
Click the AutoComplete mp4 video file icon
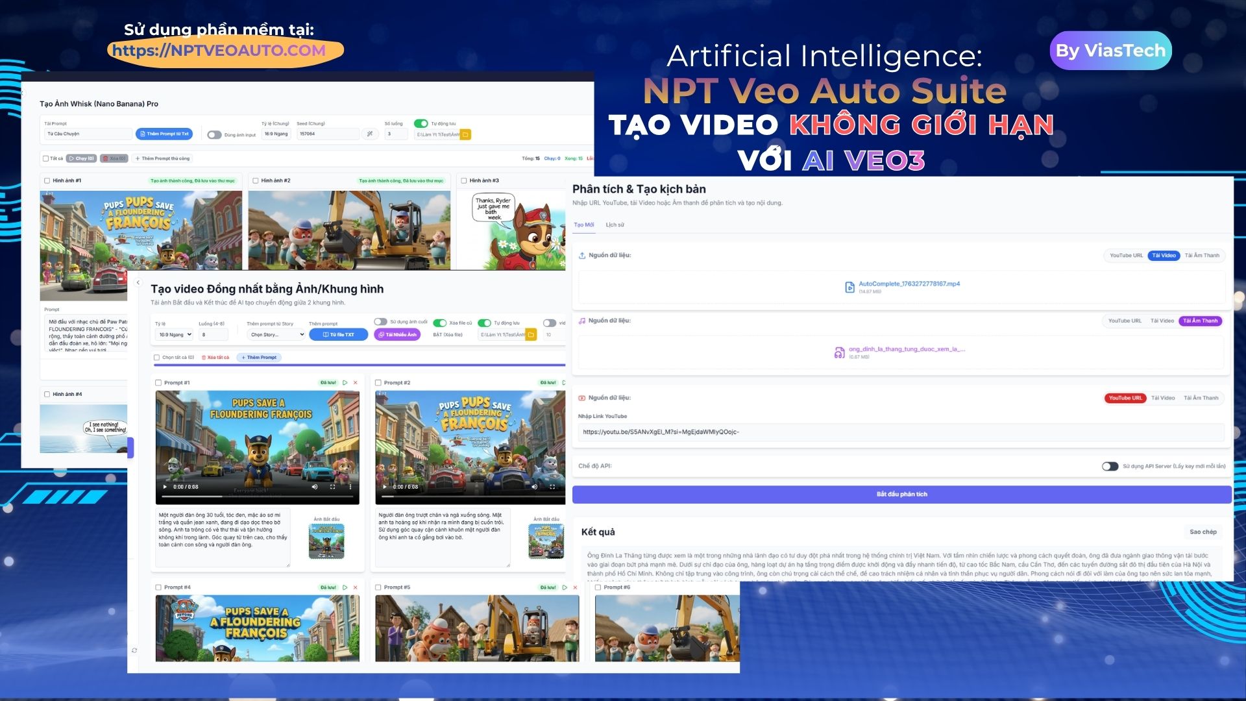[x=849, y=287]
